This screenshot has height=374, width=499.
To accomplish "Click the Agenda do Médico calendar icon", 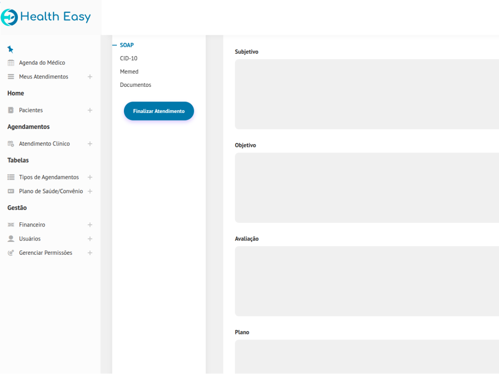I will pyautogui.click(x=11, y=63).
